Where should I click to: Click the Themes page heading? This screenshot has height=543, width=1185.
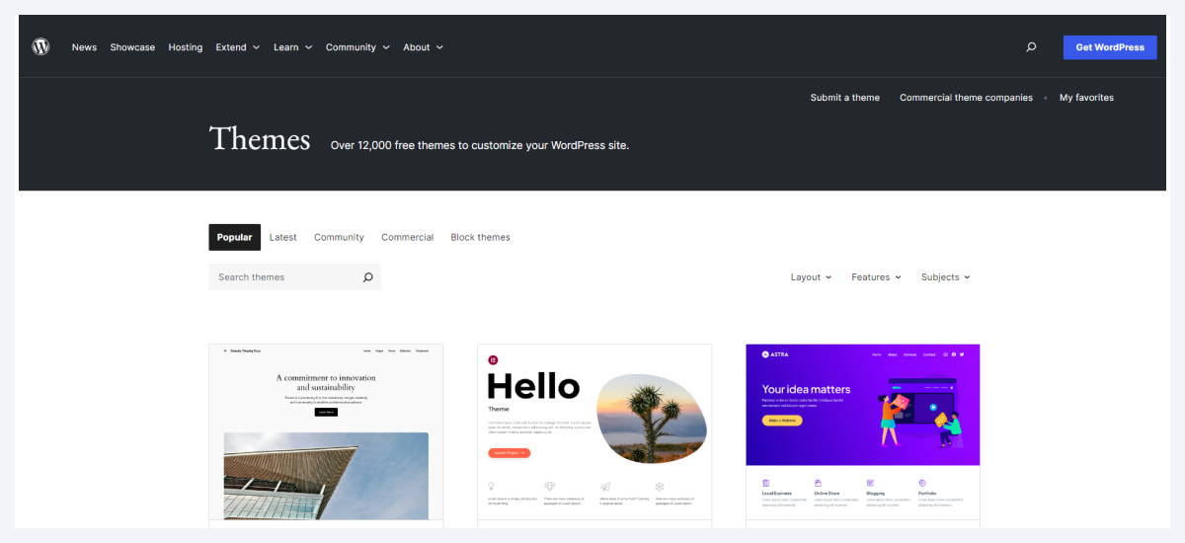(260, 138)
